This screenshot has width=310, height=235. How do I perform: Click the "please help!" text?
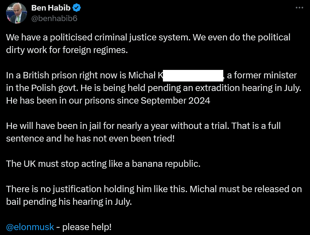point(87,227)
